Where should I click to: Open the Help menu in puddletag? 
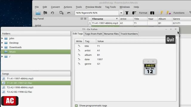click(136, 7)
